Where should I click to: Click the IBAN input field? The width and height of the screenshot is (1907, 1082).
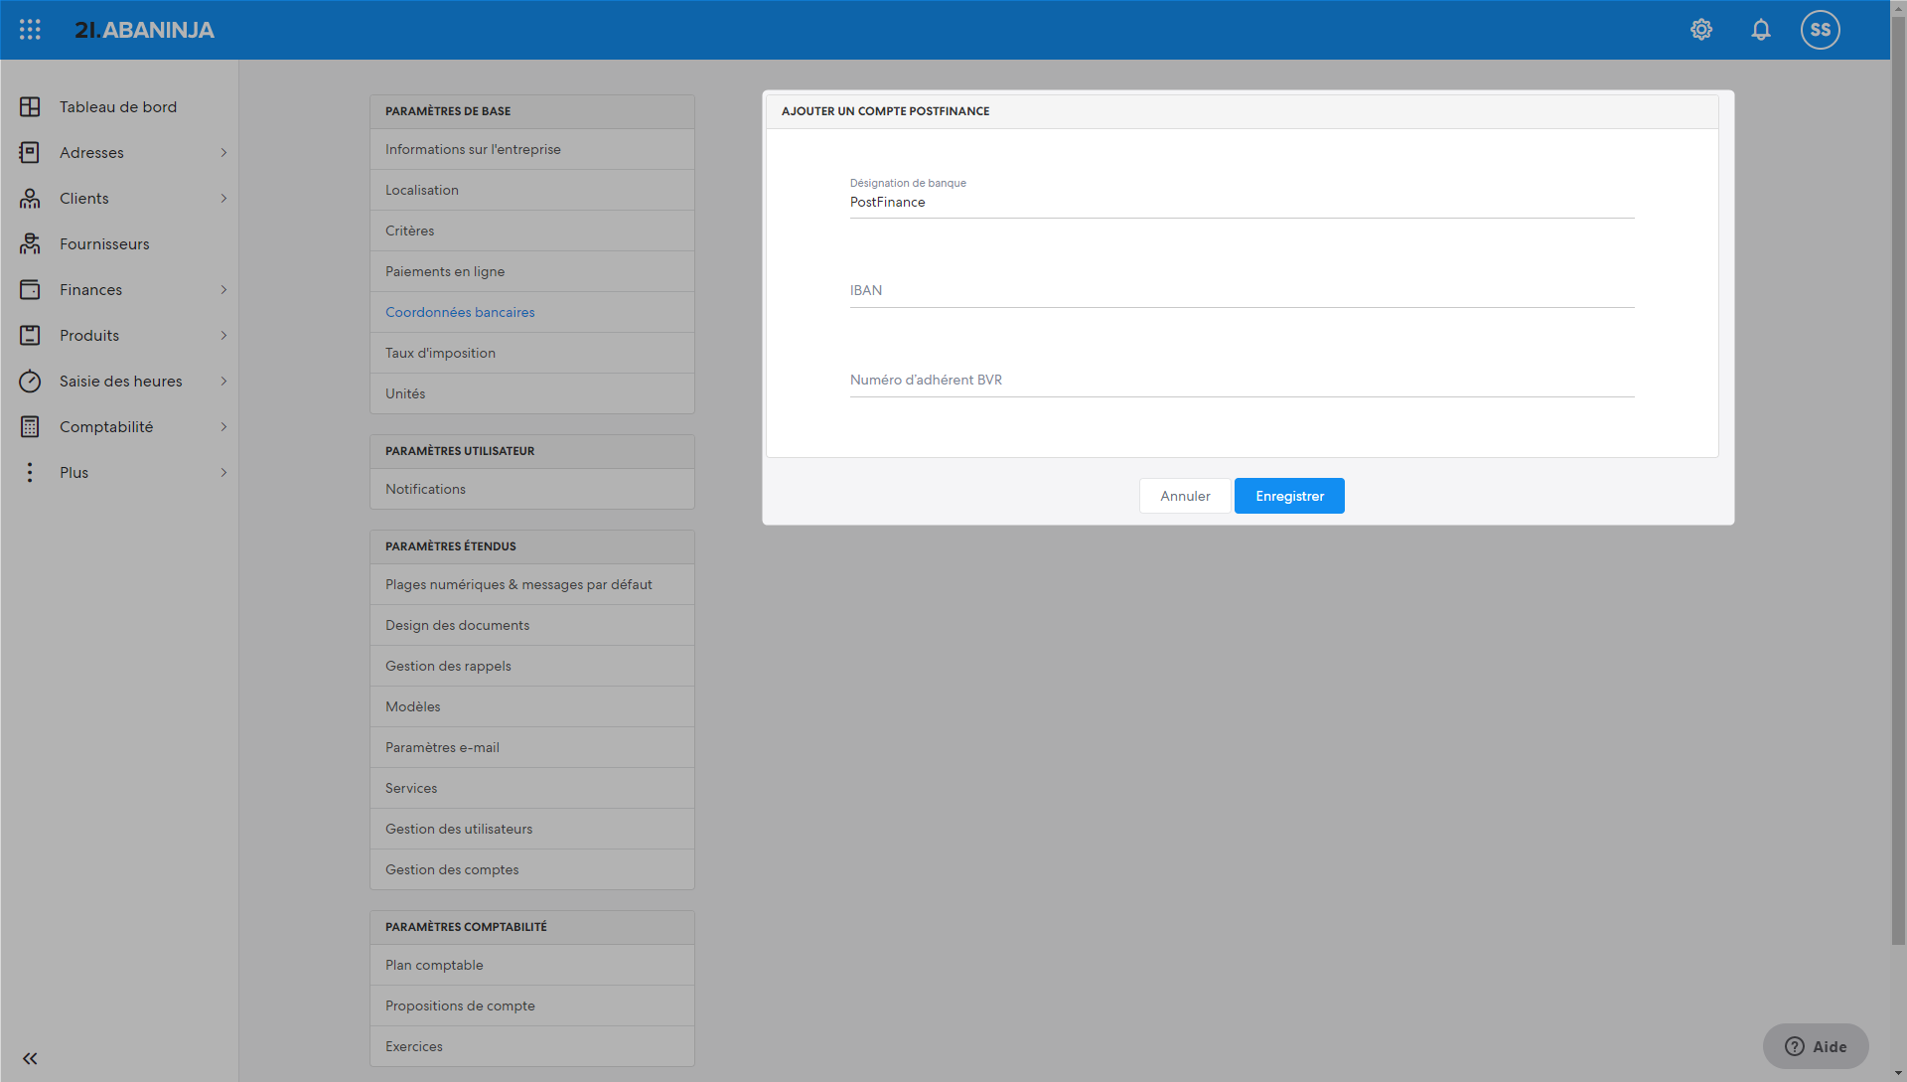(x=1242, y=290)
